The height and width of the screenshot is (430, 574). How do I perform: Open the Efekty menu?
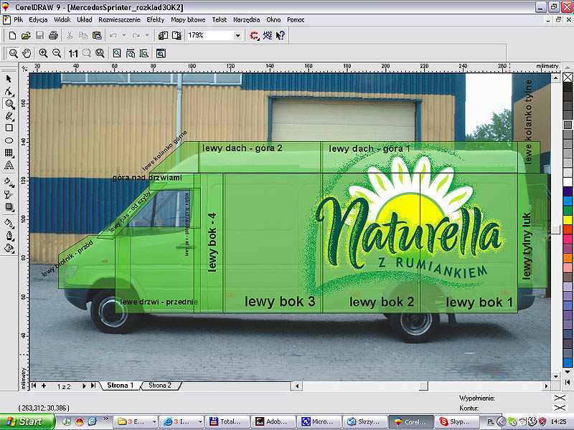[x=156, y=20]
